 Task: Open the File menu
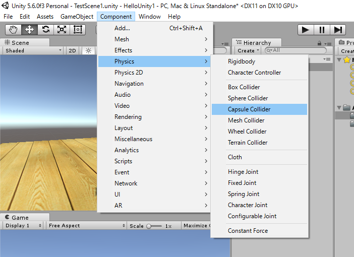8,17
